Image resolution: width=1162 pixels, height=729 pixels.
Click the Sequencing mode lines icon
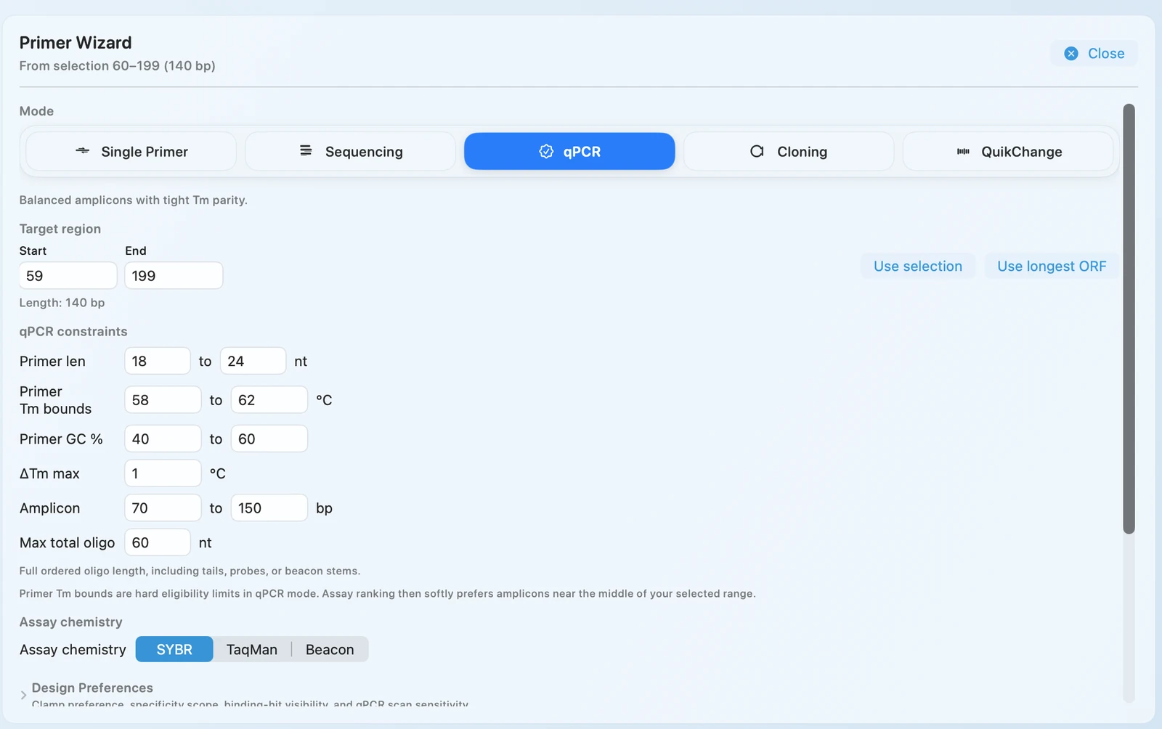pyautogui.click(x=306, y=150)
